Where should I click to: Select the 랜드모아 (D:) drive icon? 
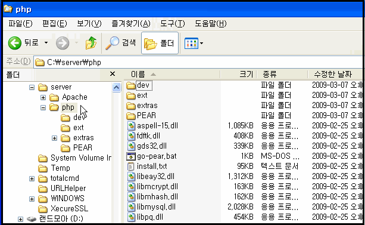pos(32,219)
